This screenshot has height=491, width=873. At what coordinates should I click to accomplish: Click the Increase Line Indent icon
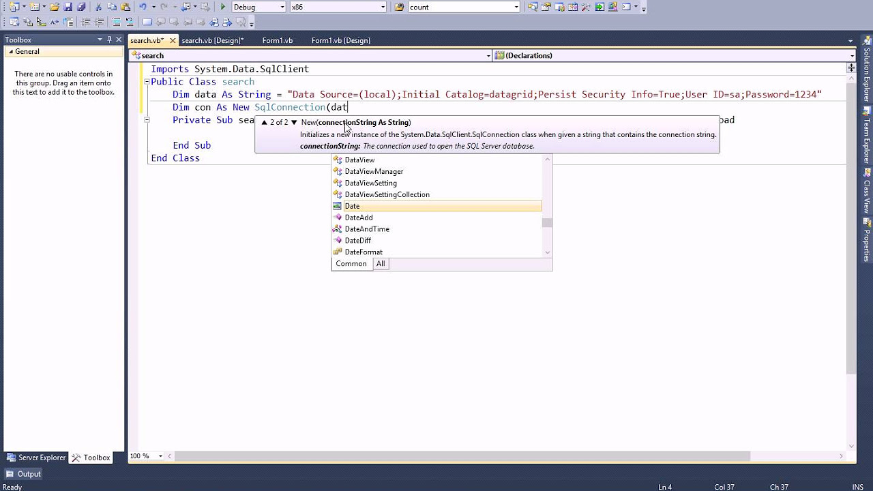(x=99, y=22)
